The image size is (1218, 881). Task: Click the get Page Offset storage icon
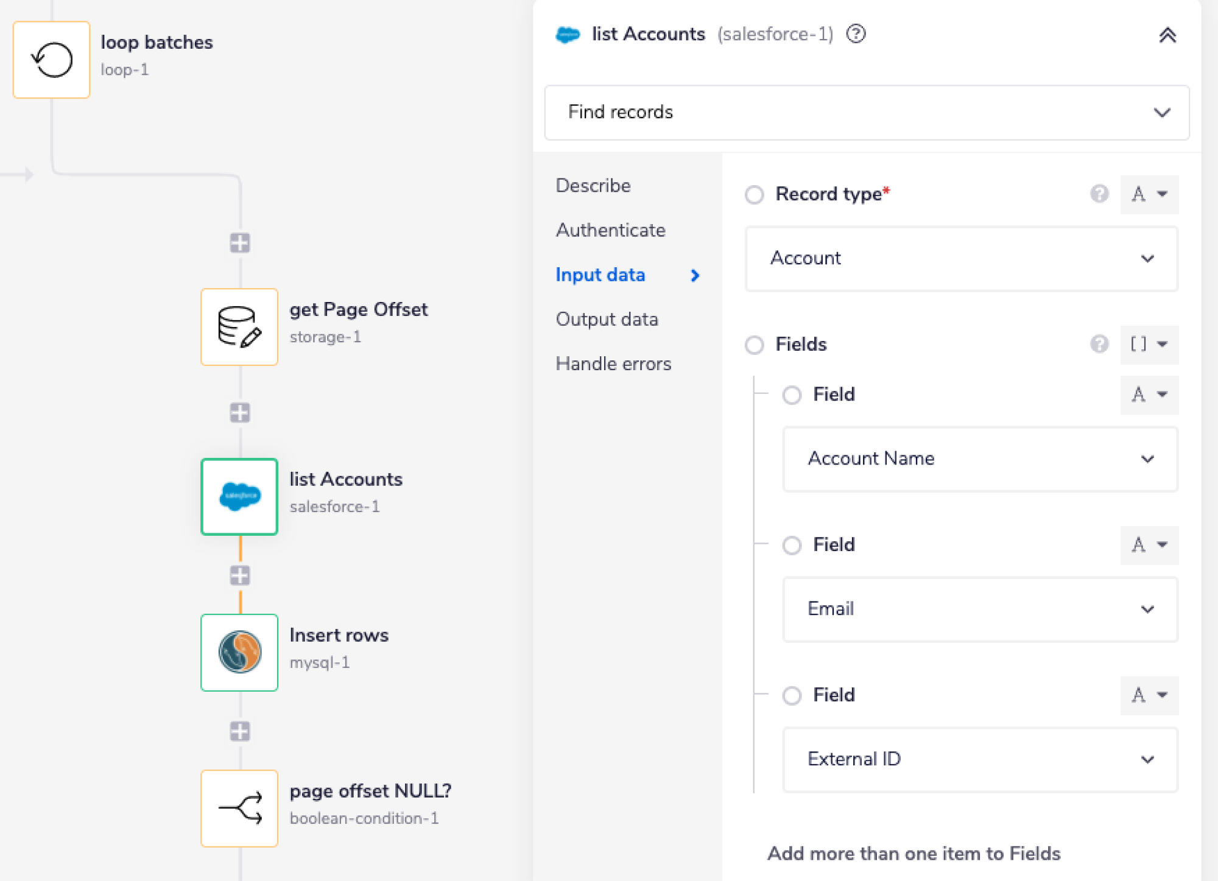pos(239,327)
